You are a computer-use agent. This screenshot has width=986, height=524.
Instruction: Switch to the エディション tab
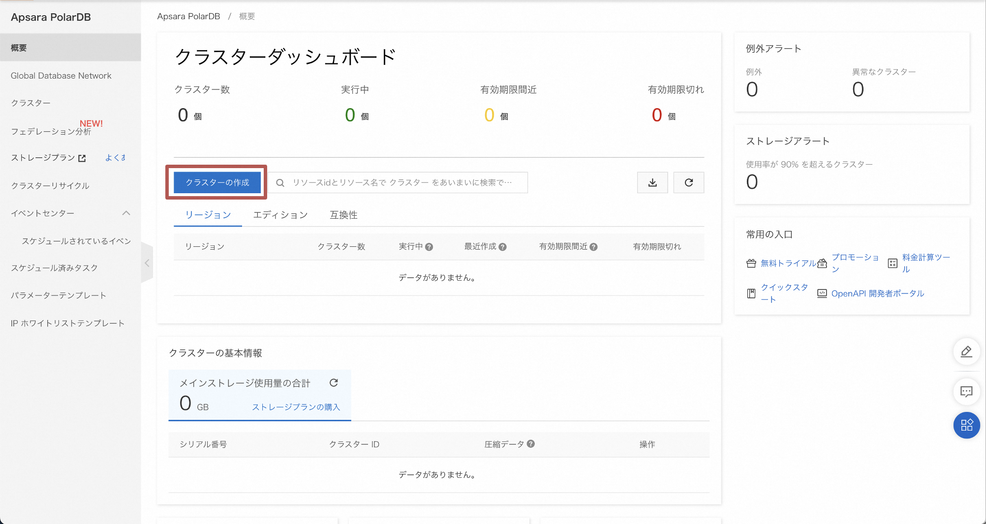pos(280,215)
